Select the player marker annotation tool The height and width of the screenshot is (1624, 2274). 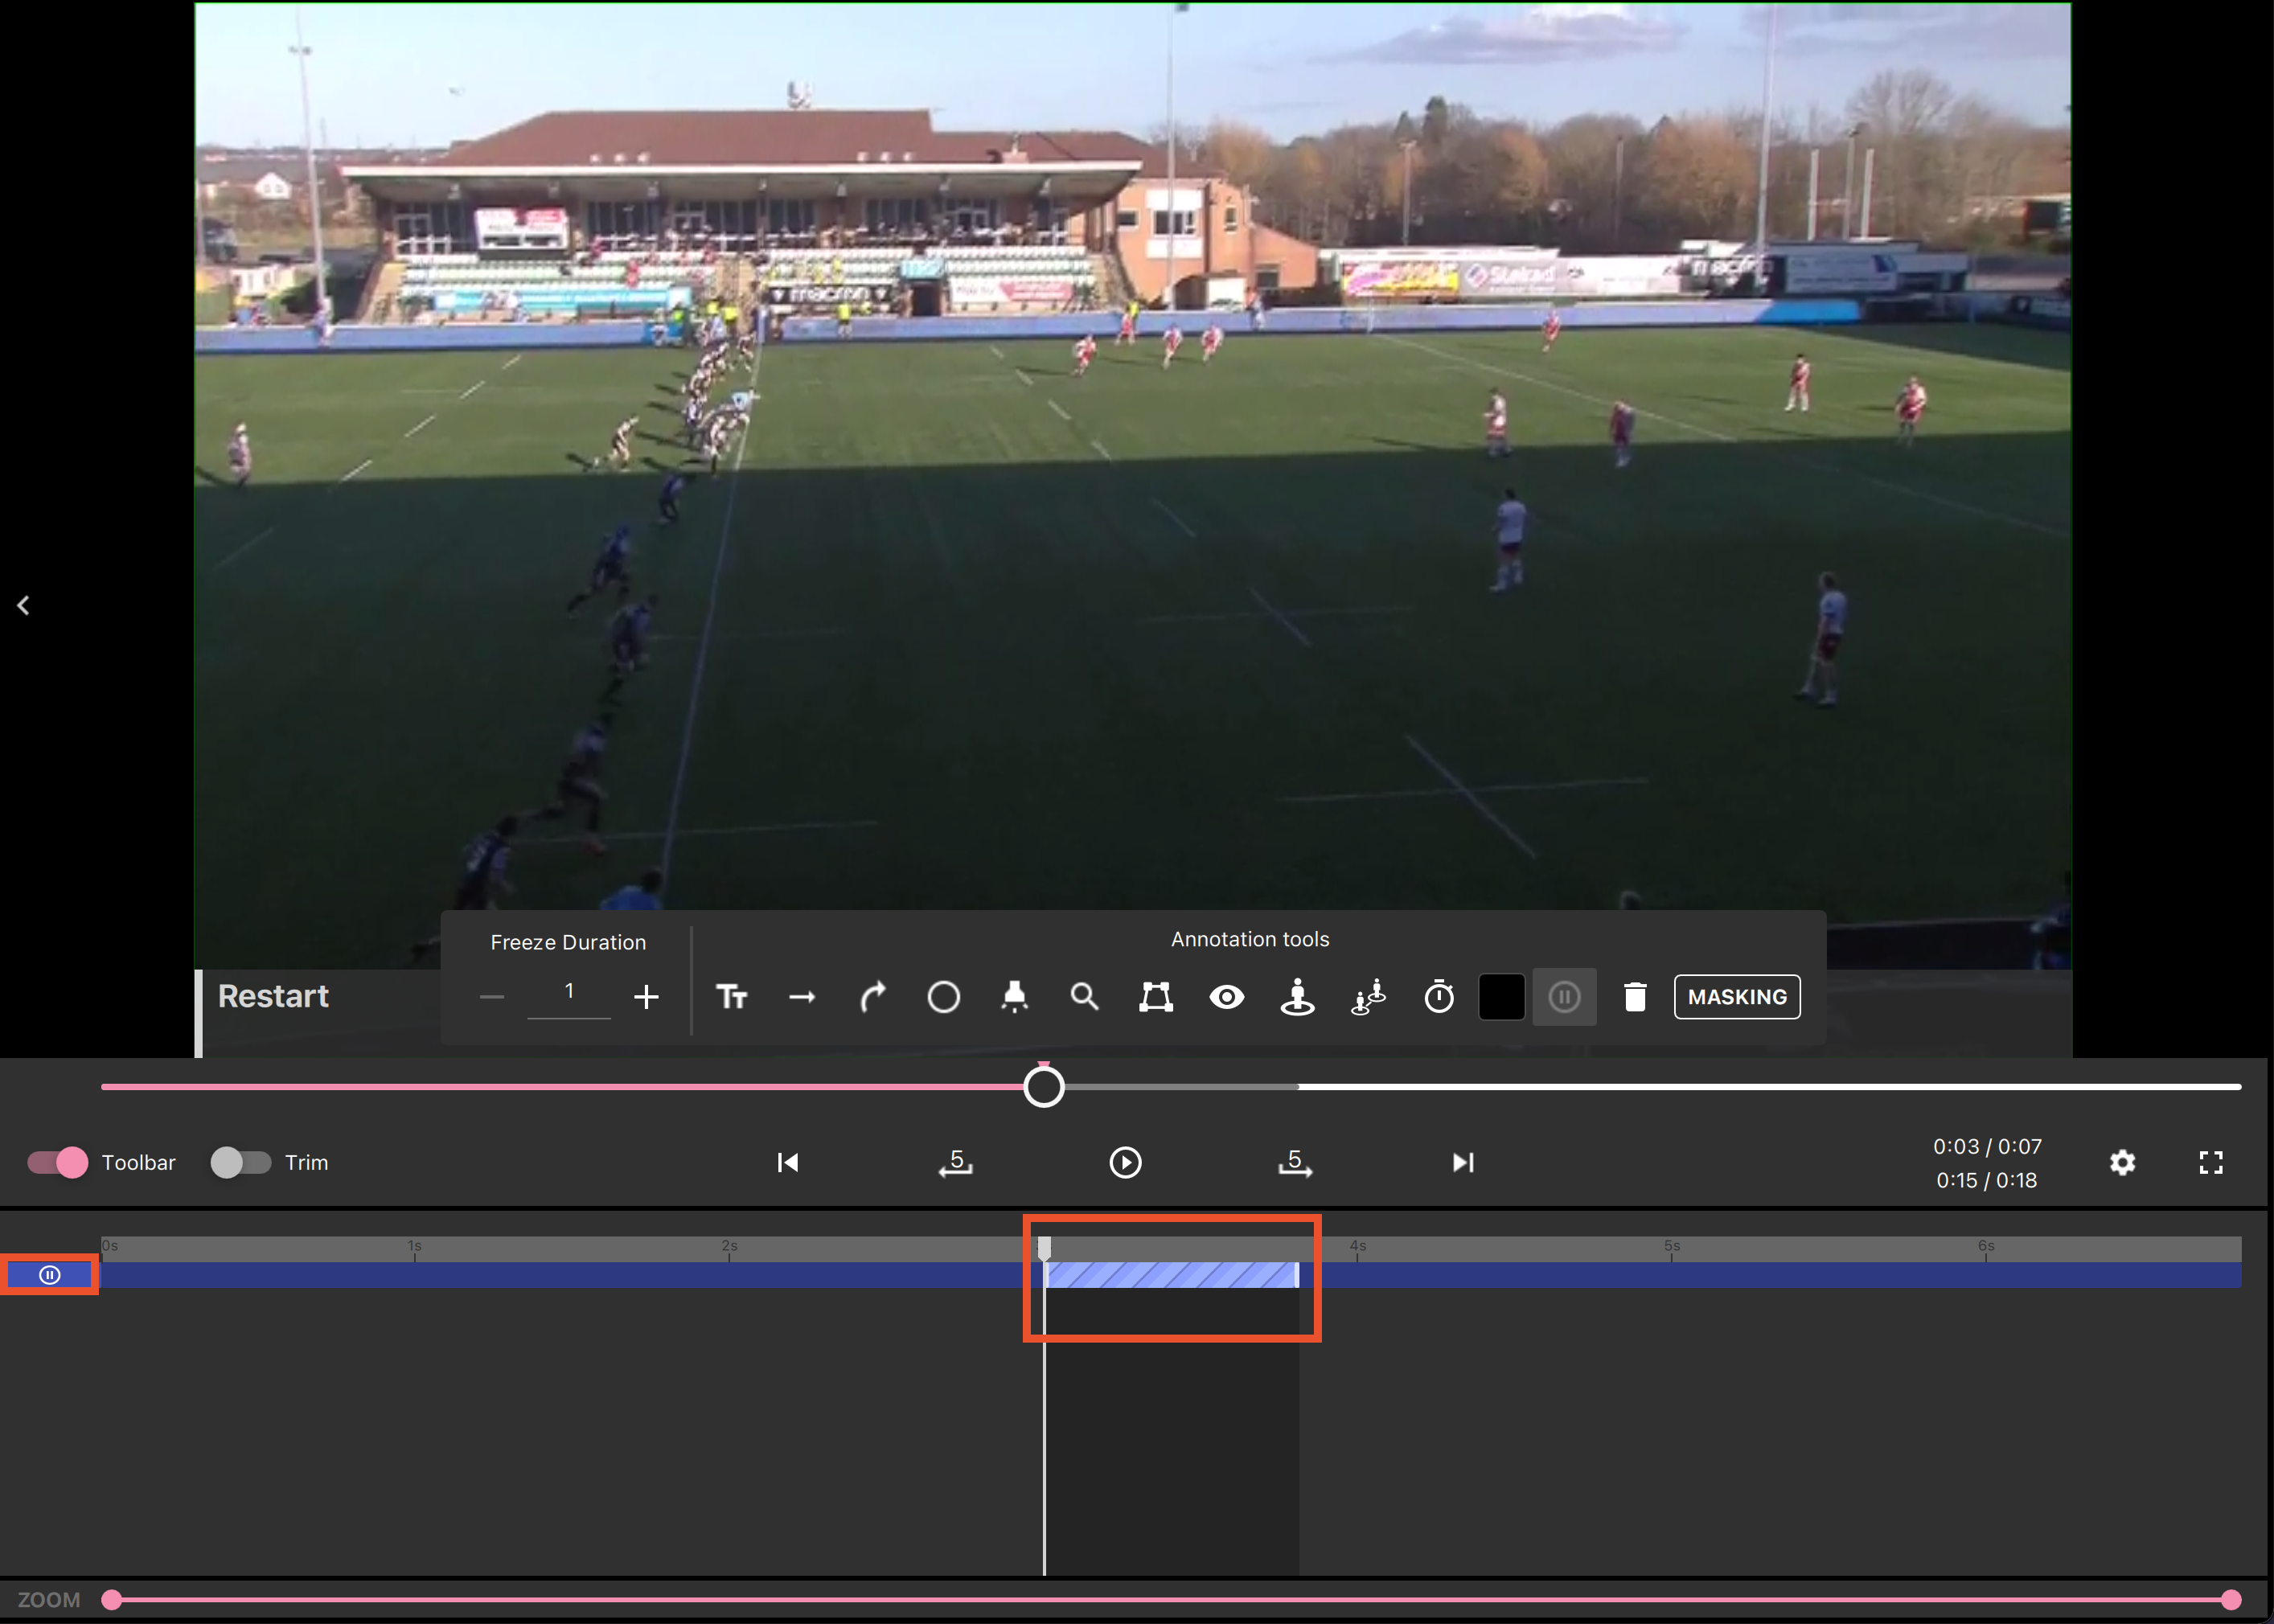pos(1298,997)
